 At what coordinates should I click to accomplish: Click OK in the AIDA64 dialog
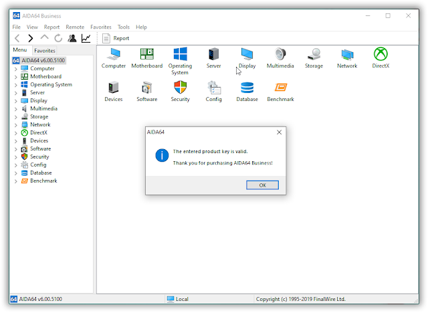point(262,185)
